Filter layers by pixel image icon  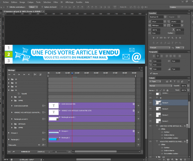167,81
